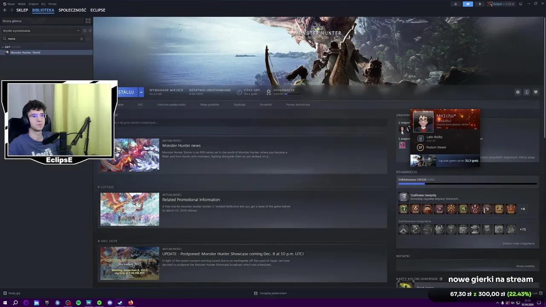Go forward with the navigation arrow
This screenshot has width=546, height=307.
pos(11,10)
